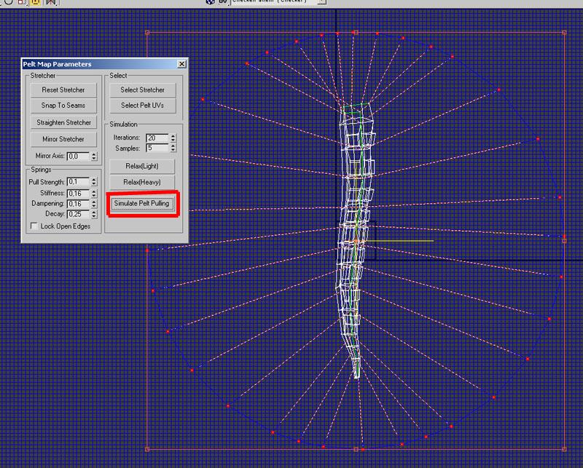Click the Select Stretcher button
Viewport: 583px width, 468px height.
point(142,90)
